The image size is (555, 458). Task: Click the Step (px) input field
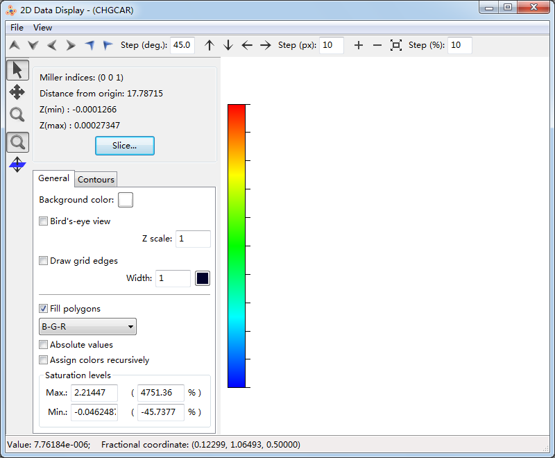click(332, 45)
